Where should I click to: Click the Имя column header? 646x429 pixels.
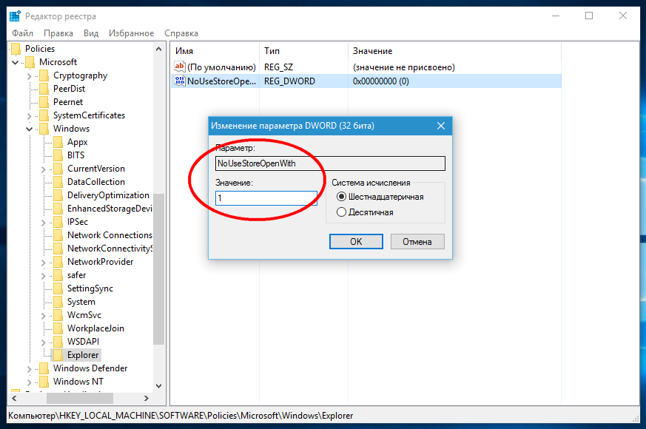pyautogui.click(x=215, y=51)
